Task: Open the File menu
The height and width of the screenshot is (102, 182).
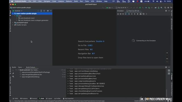Action: tap(30, 1)
